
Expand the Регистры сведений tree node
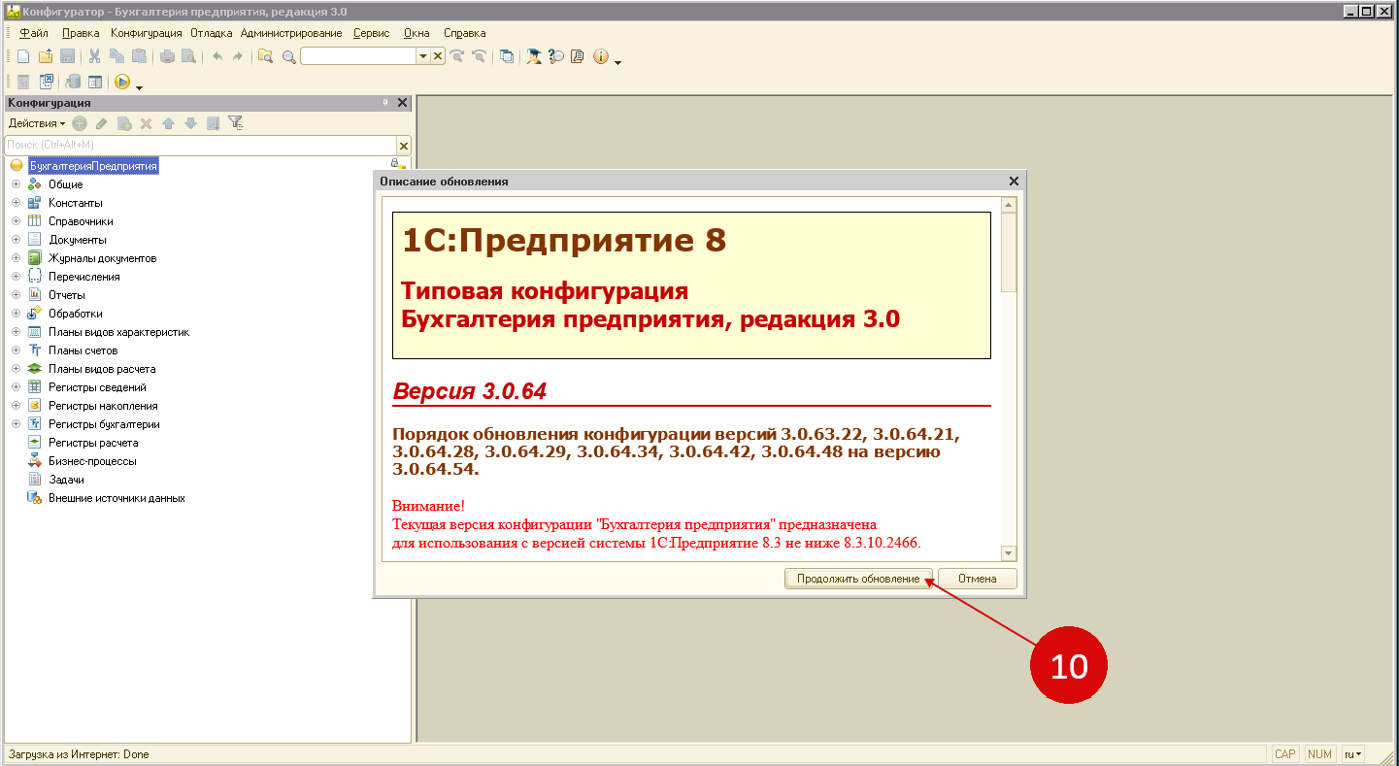coord(16,387)
